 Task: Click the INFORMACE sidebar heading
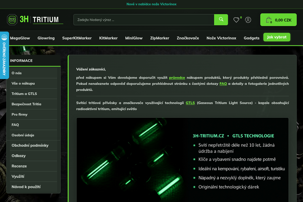click(21, 61)
